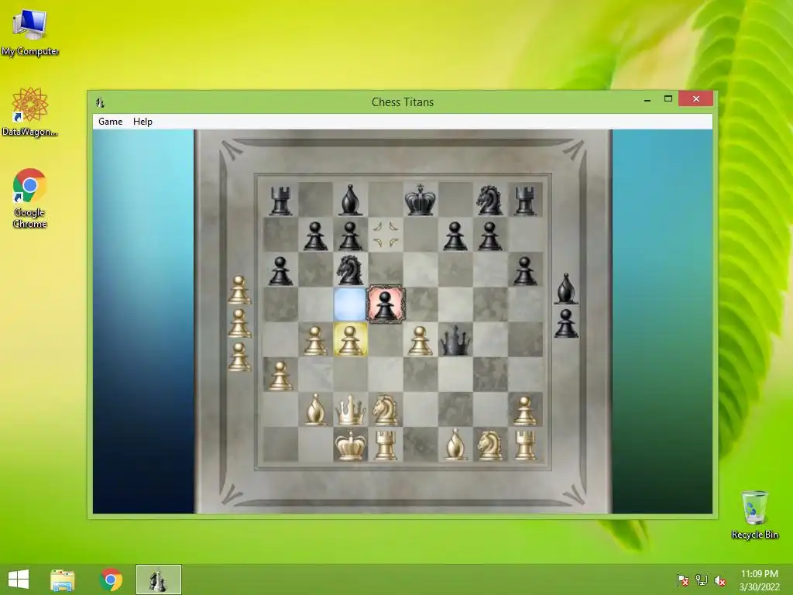This screenshot has width=793, height=595.
Task: Capture the red-highlighted black pawn on d5
Action: [x=386, y=304]
